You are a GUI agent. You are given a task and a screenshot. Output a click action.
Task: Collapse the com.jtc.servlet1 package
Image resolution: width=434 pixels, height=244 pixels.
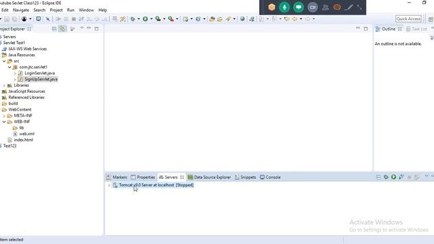pos(9,67)
